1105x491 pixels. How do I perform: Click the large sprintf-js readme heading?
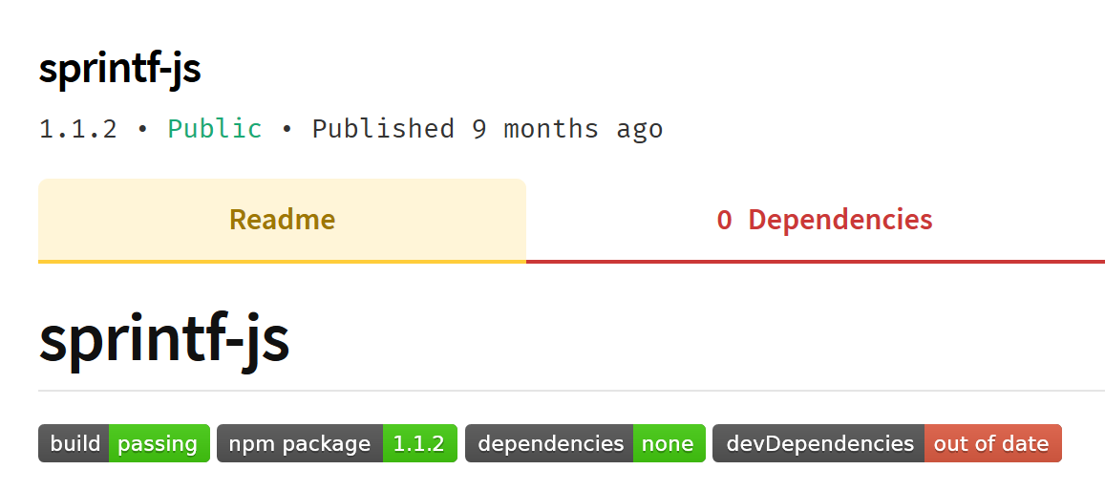pyautogui.click(x=164, y=337)
